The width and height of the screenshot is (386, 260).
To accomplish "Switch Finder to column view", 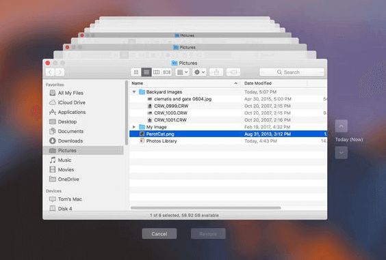I will click(x=156, y=72).
